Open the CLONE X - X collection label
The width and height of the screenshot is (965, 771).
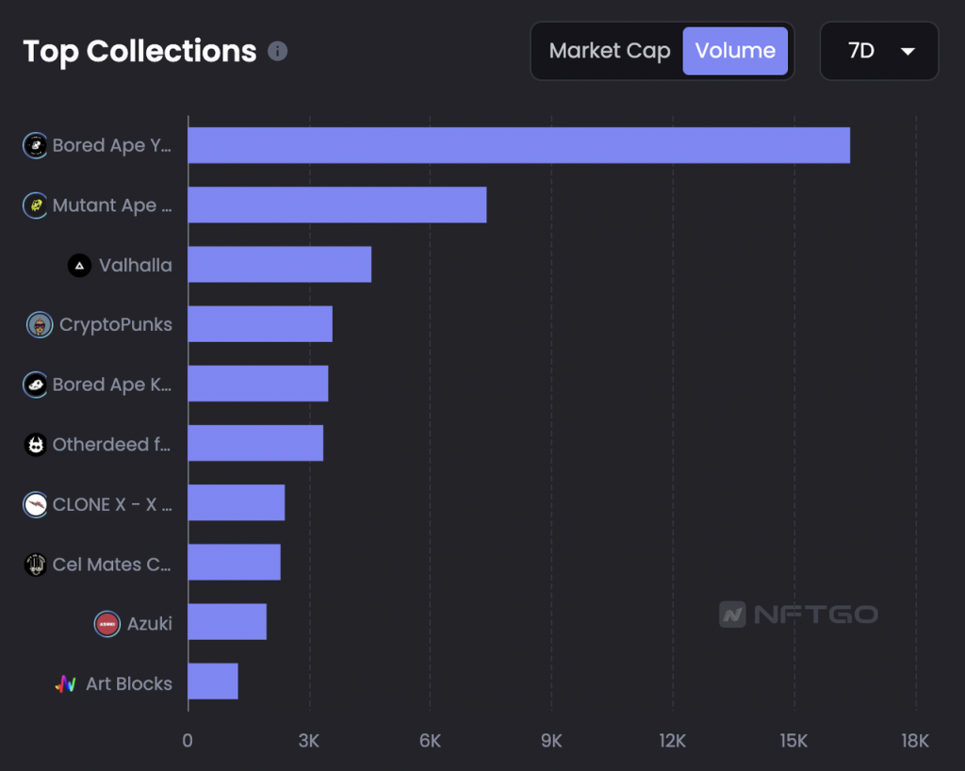coord(112,504)
